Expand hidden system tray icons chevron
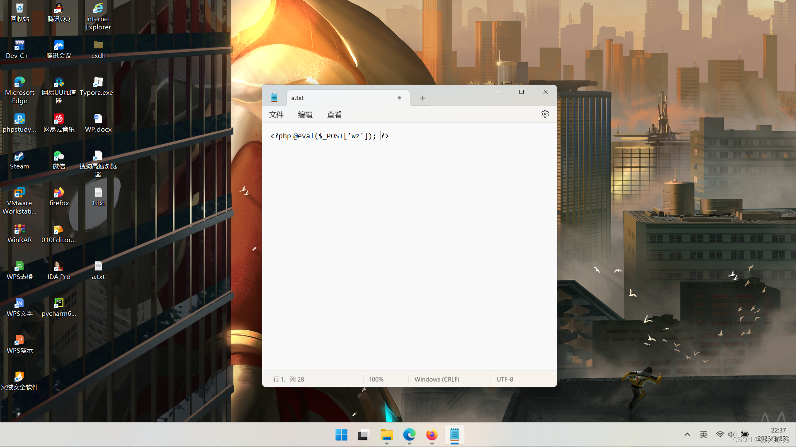This screenshot has height=447, width=796. click(687, 435)
